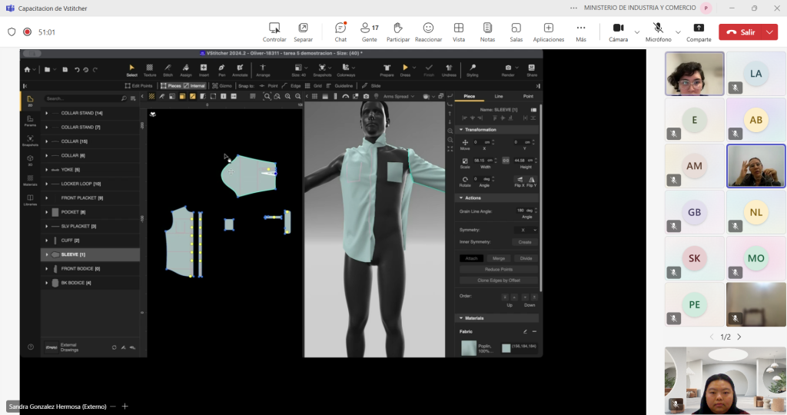The height and width of the screenshot is (415, 787).
Task: Toggle the Teams camera
Action: [619, 32]
